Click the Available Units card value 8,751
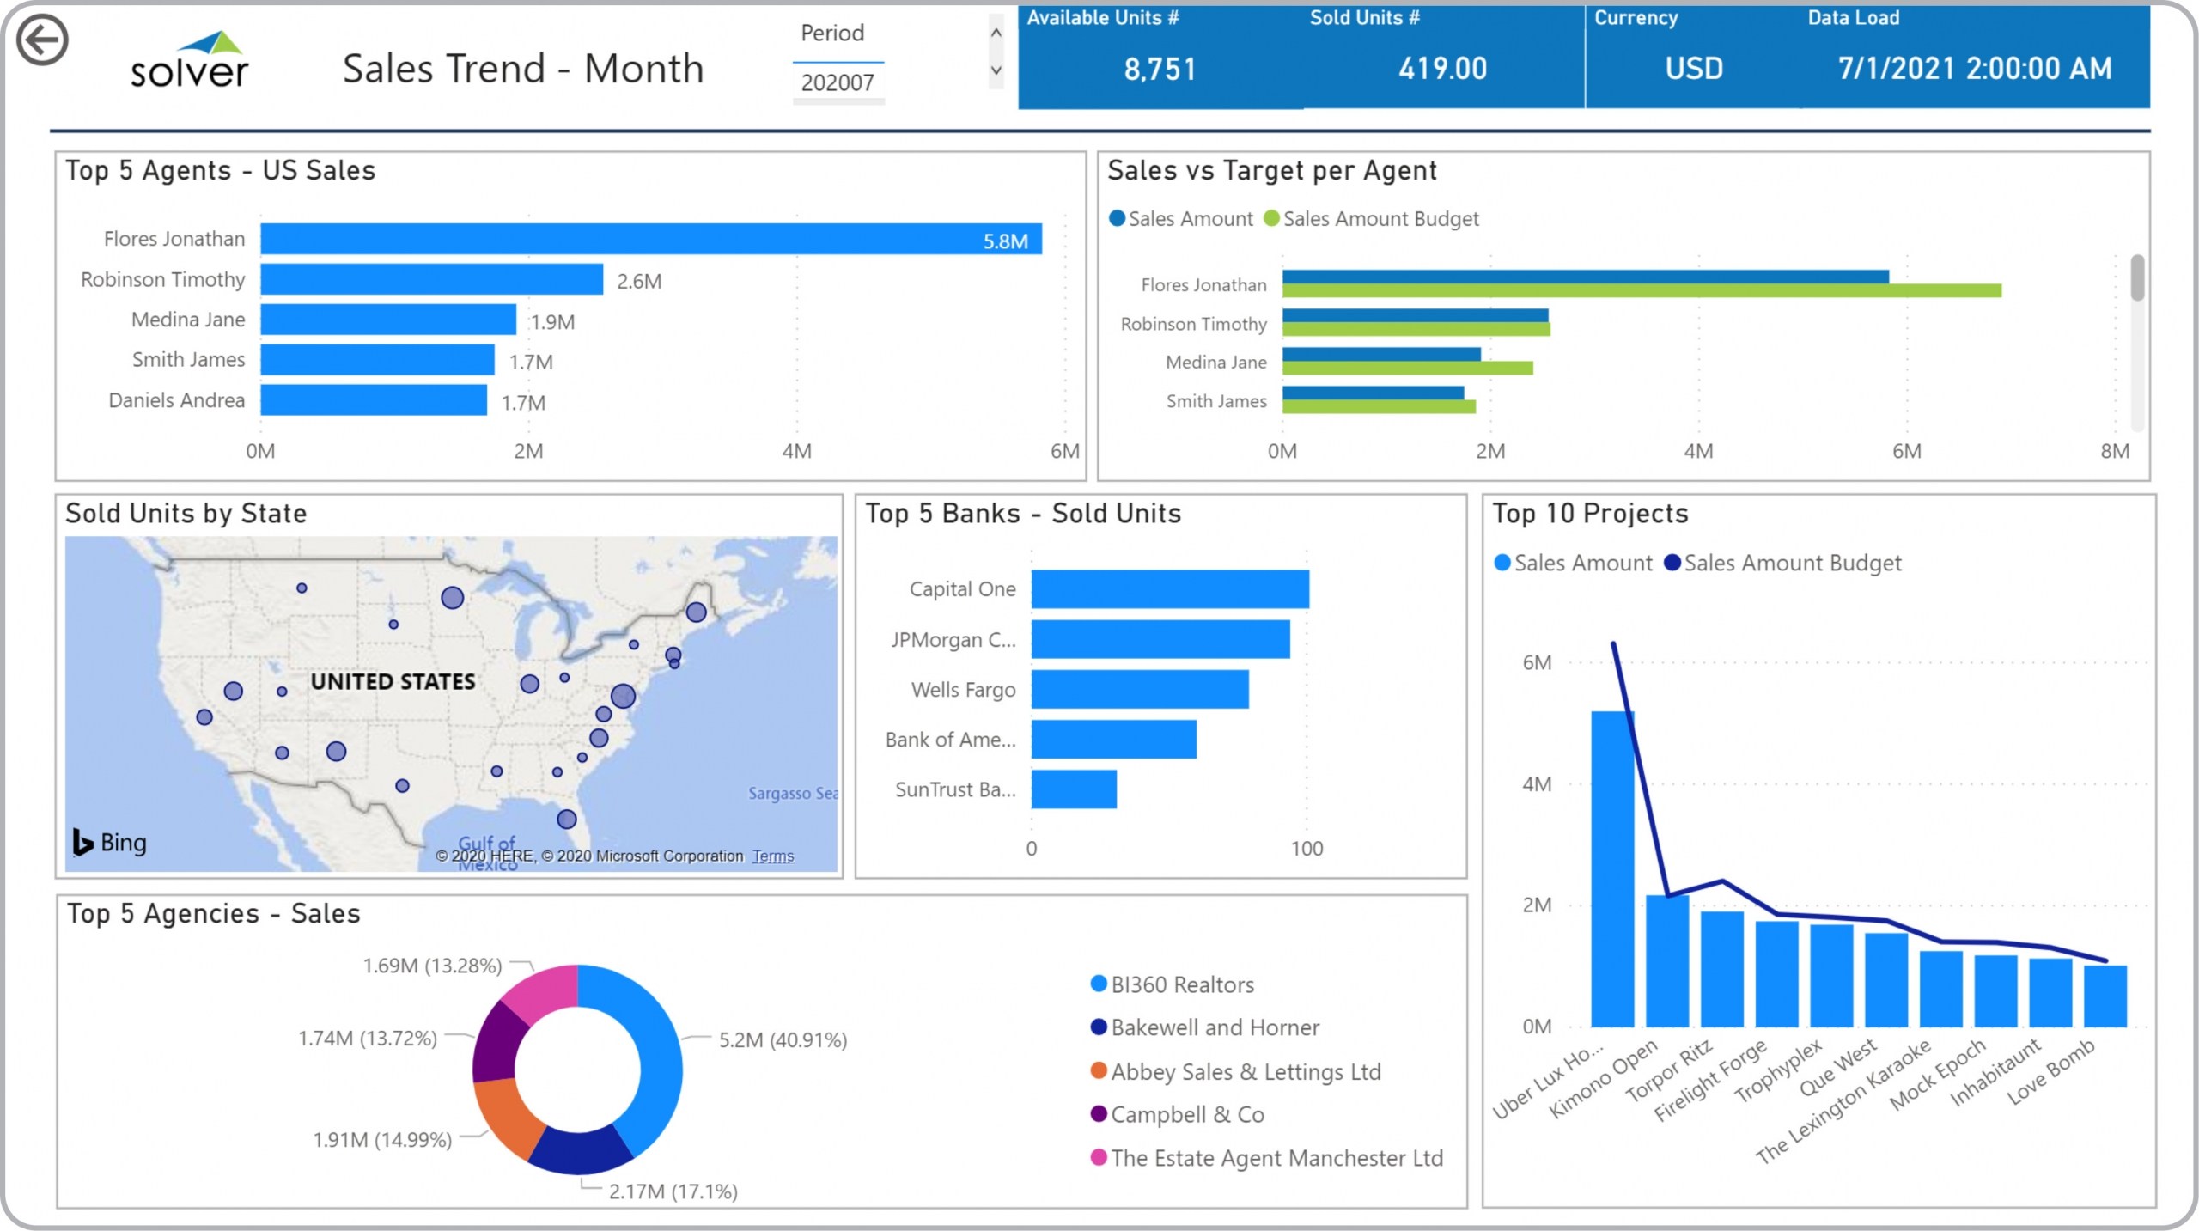The image size is (2199, 1231). click(x=1159, y=69)
